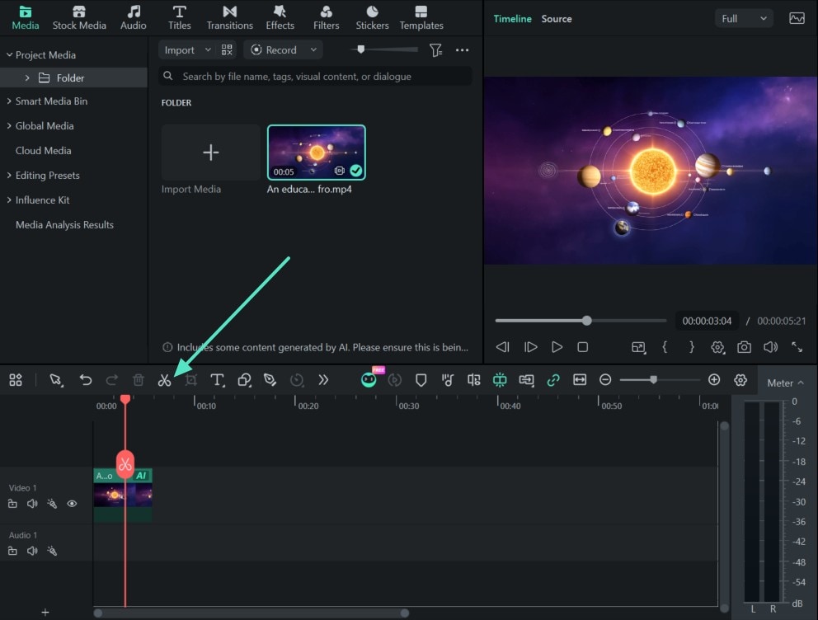818x620 pixels.
Task: Select the An educa... fro.mp4 thumbnail
Action: tap(316, 153)
